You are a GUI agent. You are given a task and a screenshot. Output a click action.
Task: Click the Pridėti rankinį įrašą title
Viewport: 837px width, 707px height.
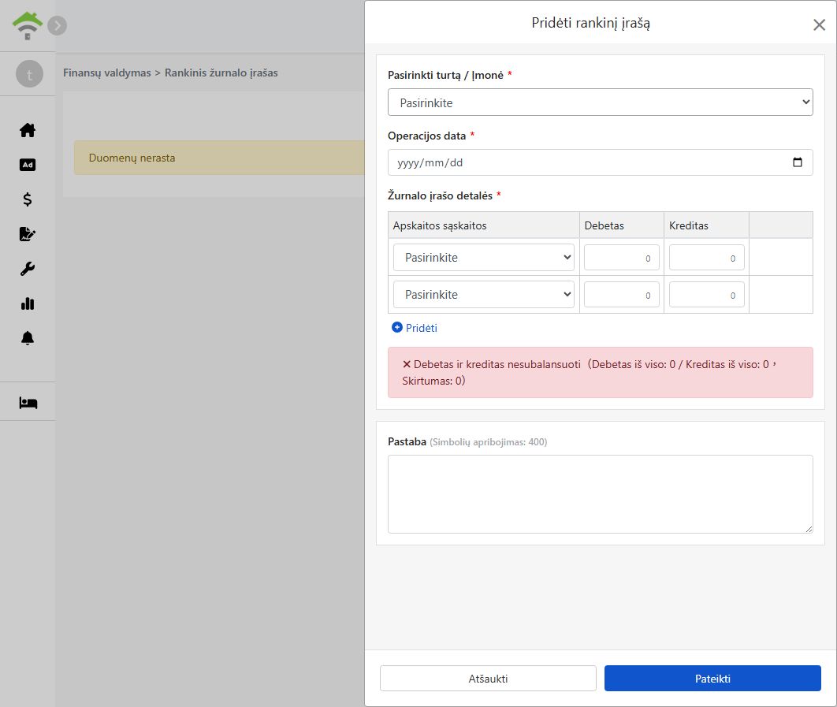tap(590, 23)
